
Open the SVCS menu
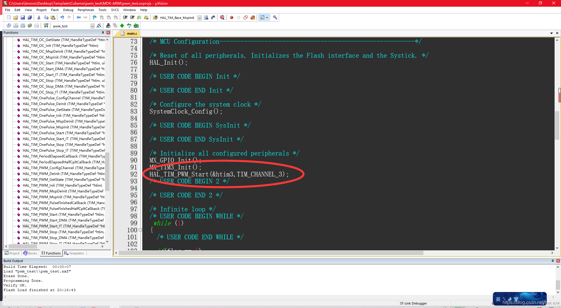click(x=115, y=10)
